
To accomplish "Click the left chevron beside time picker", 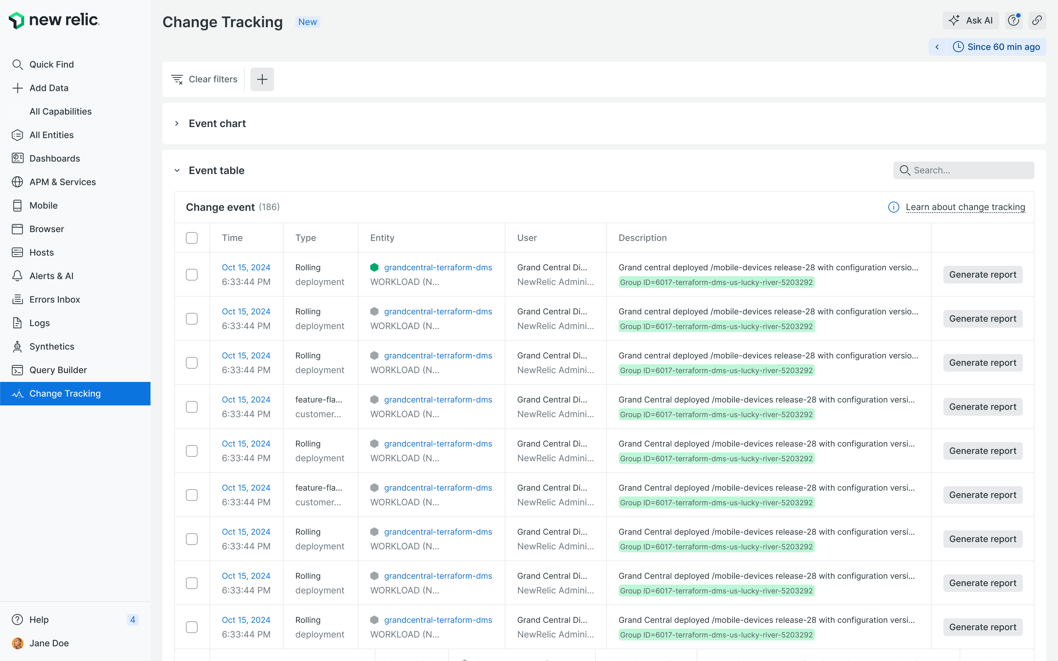I will click(x=937, y=47).
